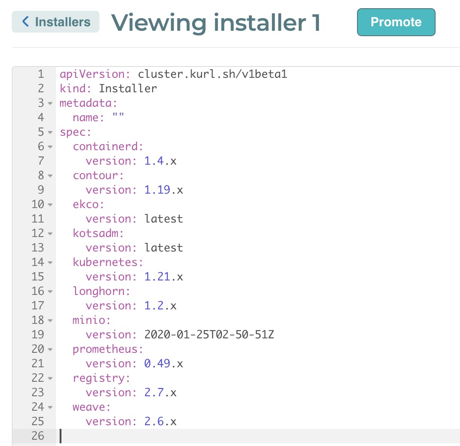The height and width of the screenshot is (446, 460).
Task: Click the Installer kind value
Action: point(128,88)
